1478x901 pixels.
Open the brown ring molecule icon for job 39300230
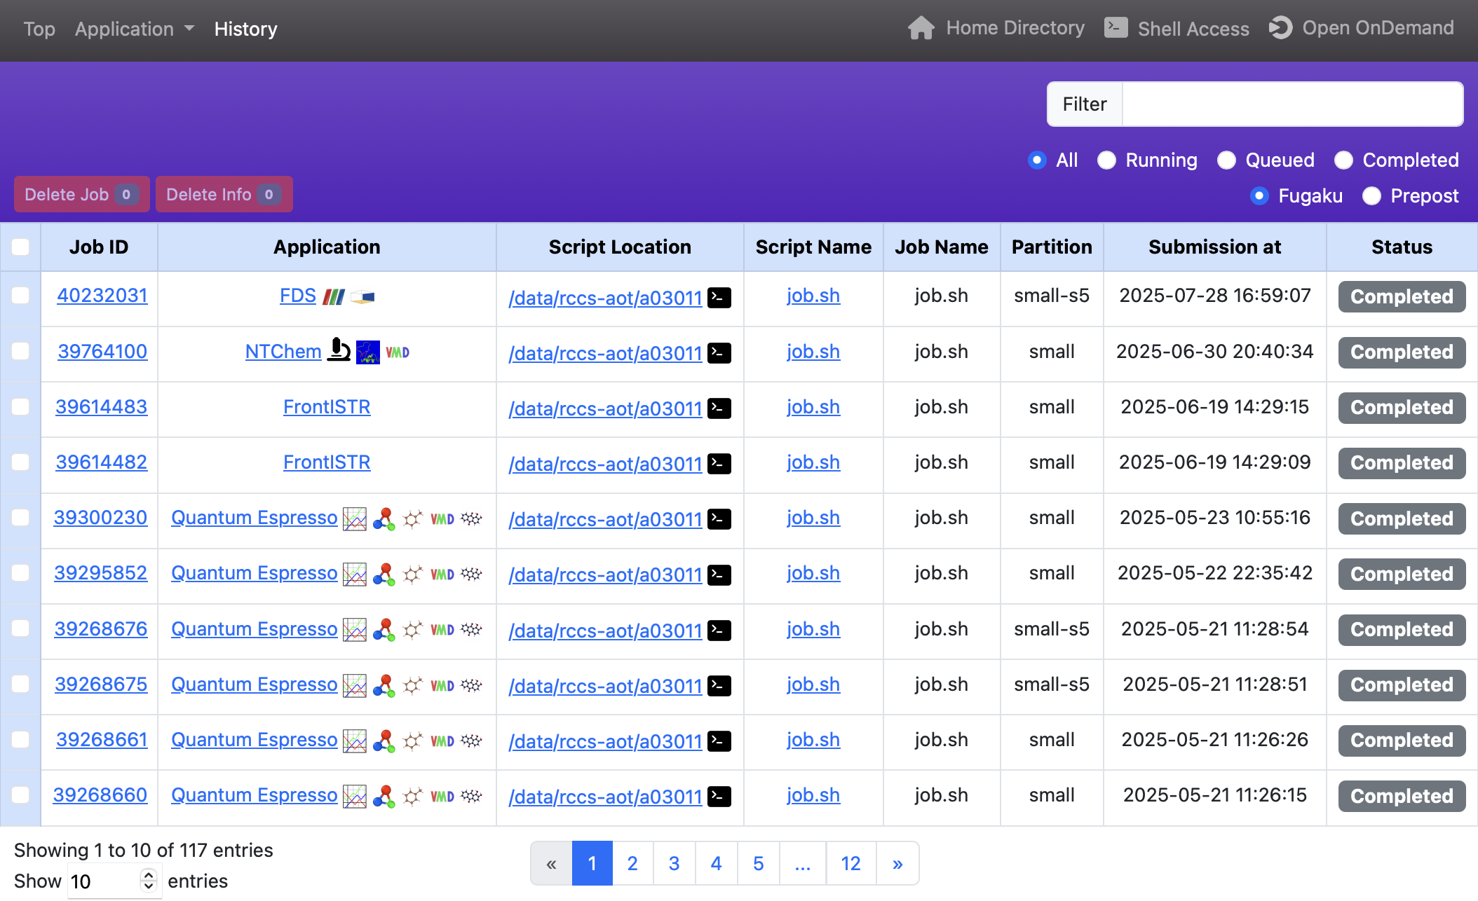pyautogui.click(x=413, y=519)
